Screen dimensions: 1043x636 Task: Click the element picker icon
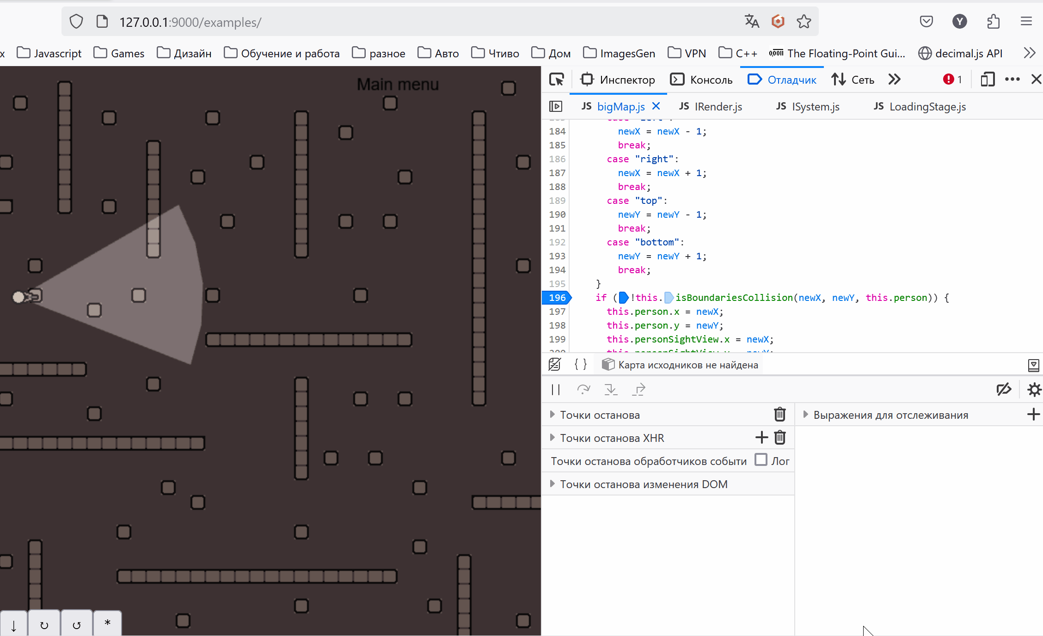click(557, 79)
